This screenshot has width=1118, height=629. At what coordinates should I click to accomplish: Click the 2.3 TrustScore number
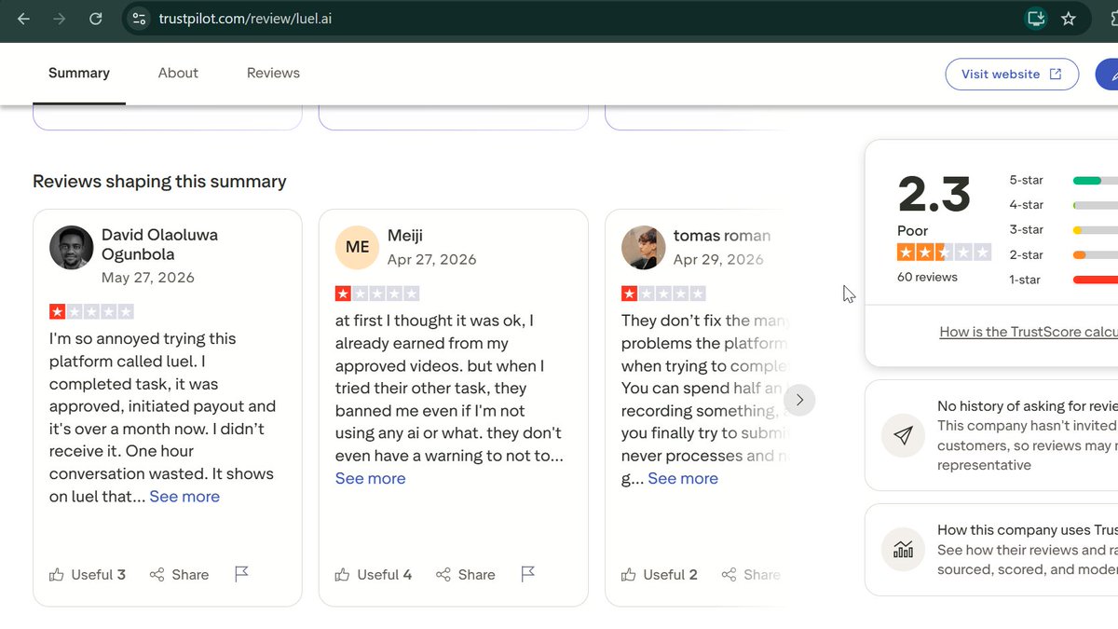934,195
